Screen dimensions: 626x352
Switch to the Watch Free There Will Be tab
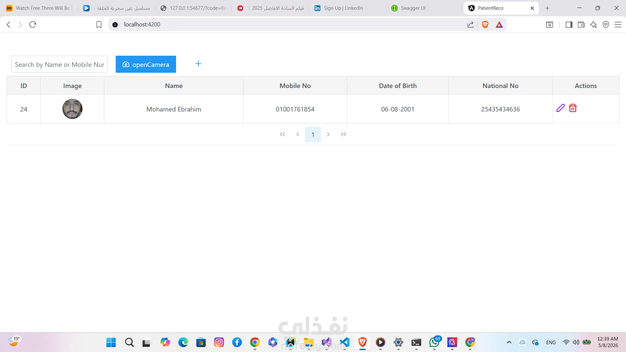pos(39,8)
